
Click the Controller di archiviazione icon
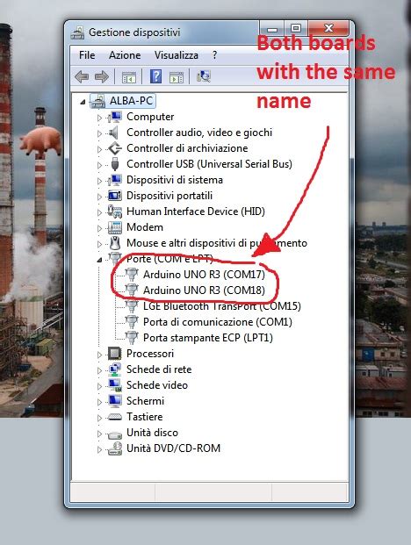[x=115, y=148]
